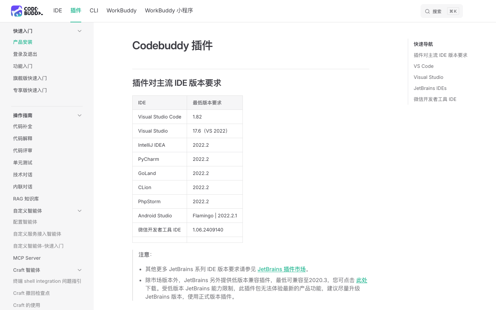The width and height of the screenshot is (496, 310).
Task: Jump to 插件对主流 IDE 版本要求 section
Action: pos(441,55)
